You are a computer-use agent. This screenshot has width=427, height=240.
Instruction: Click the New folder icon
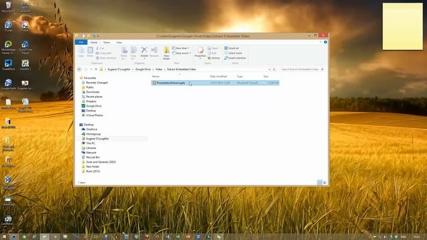pos(166,53)
